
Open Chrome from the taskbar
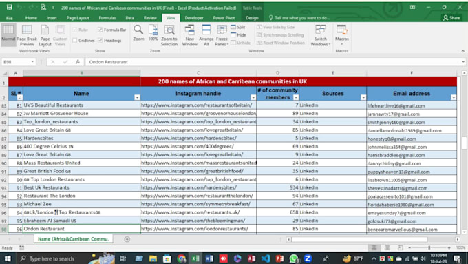click(x=181, y=258)
